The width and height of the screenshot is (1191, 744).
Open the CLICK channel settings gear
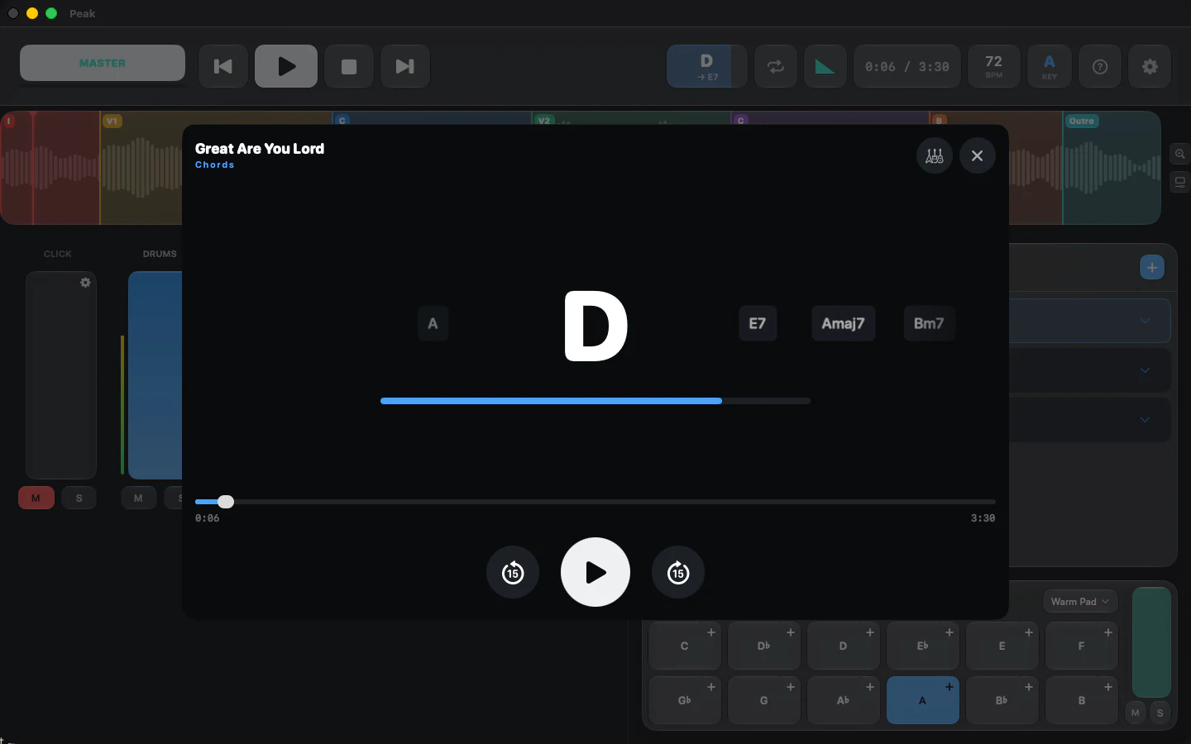(x=85, y=283)
